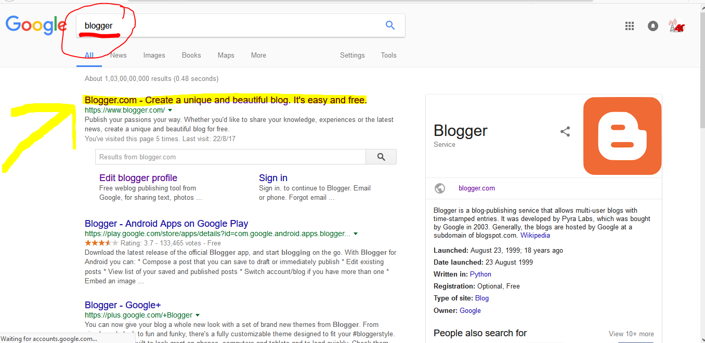
Task: Open the Blogger.com main result link
Action: click(226, 100)
